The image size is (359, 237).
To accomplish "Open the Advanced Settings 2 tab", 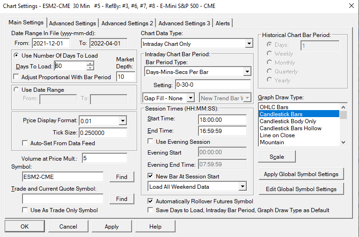I will [127, 23].
